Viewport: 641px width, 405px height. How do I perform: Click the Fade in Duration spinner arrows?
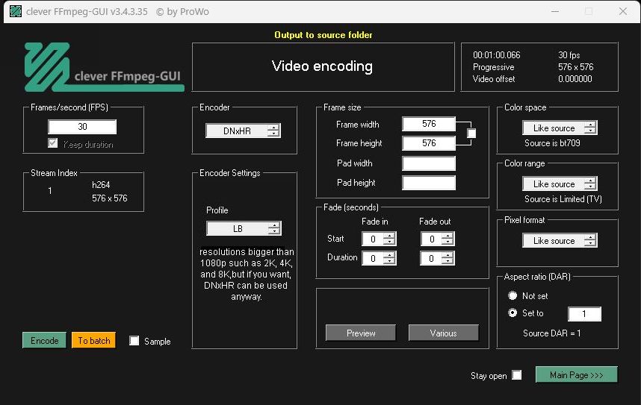[389, 258]
